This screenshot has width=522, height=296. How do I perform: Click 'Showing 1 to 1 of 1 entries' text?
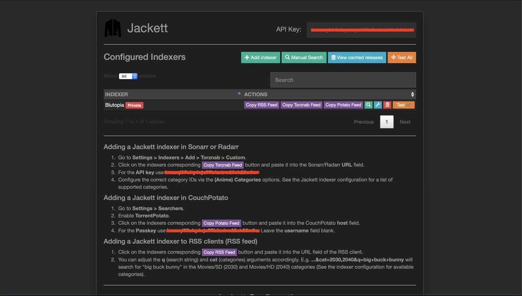pos(134,122)
